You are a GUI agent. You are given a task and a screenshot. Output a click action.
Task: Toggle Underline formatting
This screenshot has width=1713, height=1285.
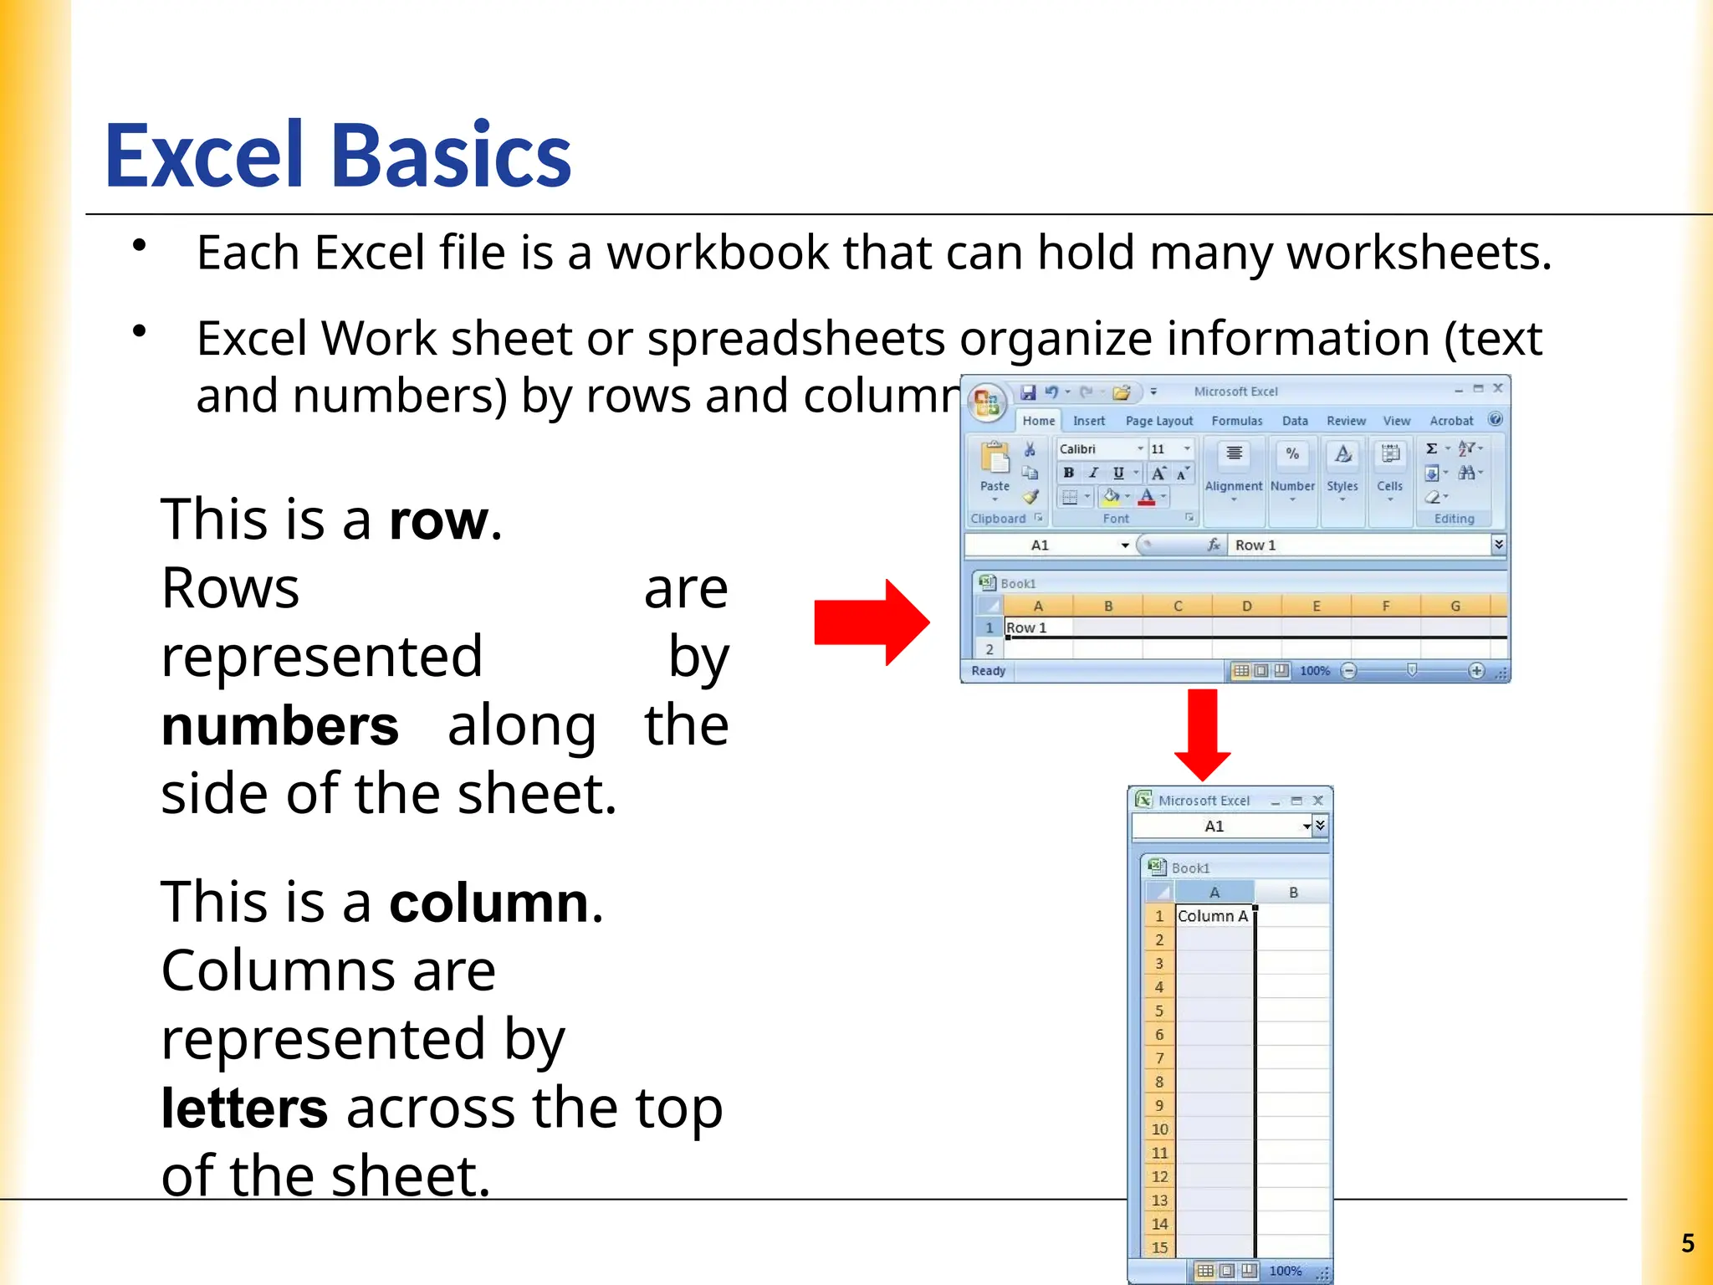[1118, 474]
